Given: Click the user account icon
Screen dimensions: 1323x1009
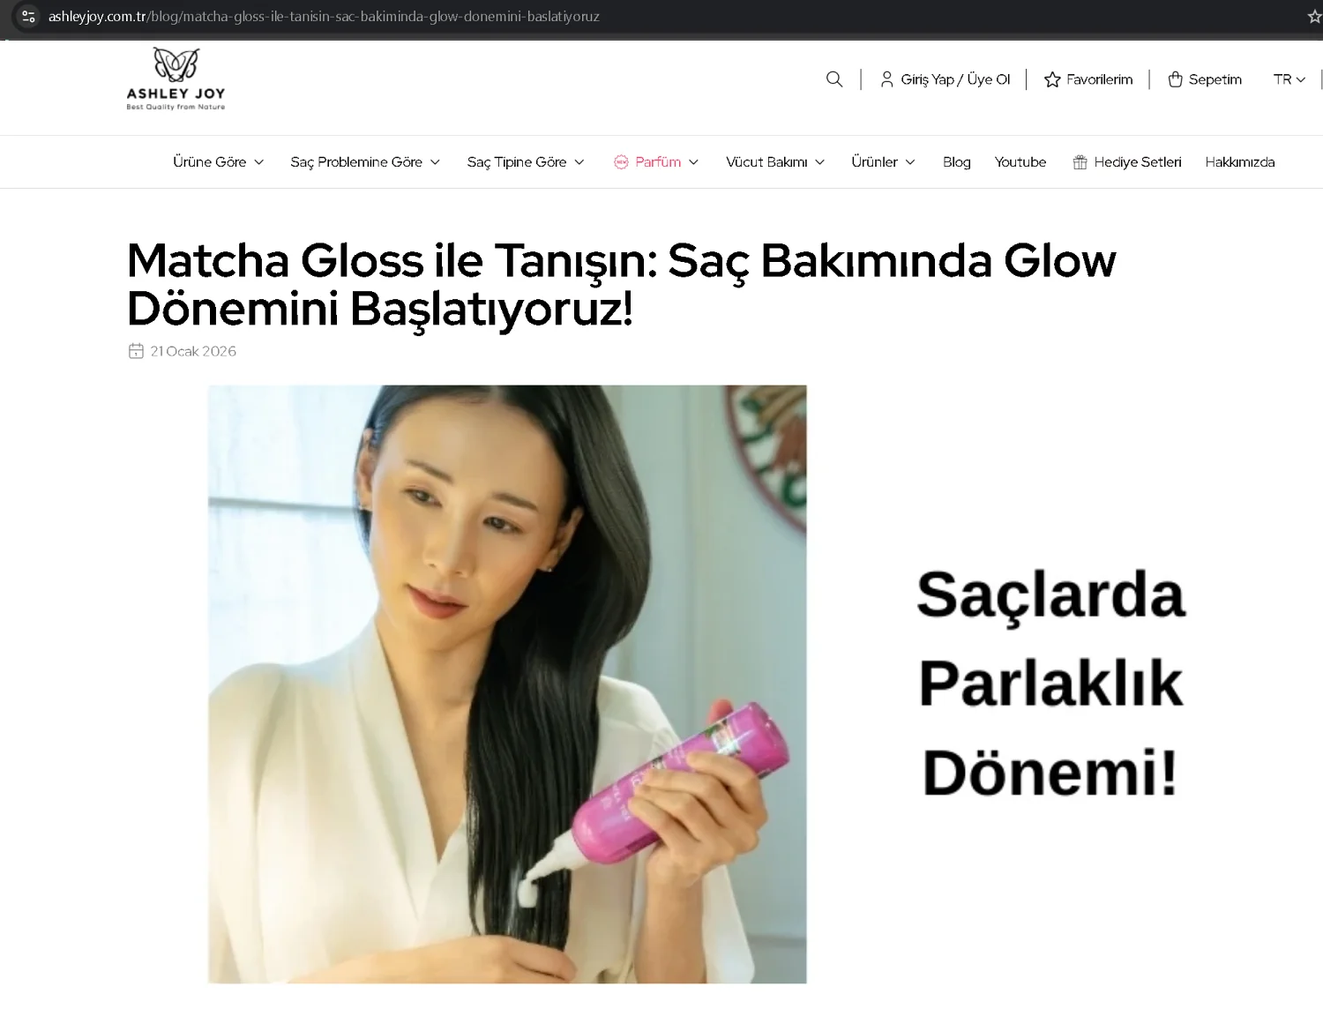Looking at the screenshot, I should click(886, 79).
